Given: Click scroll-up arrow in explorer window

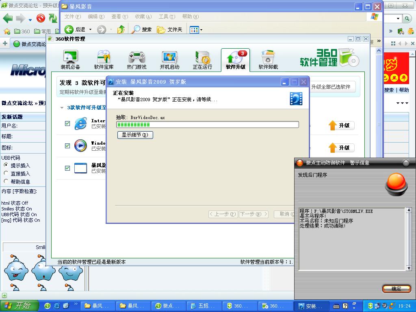Looking at the screenshot, I should [x=379, y=50].
